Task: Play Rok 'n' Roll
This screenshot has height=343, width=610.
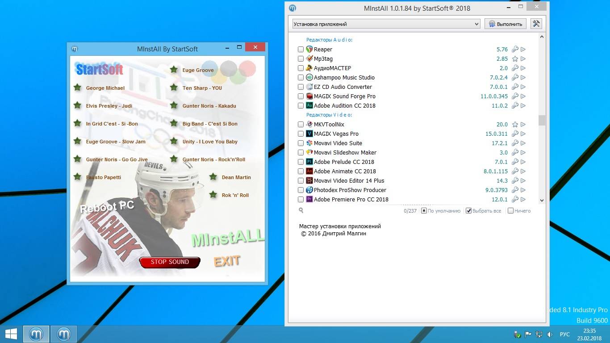Action: [x=235, y=195]
